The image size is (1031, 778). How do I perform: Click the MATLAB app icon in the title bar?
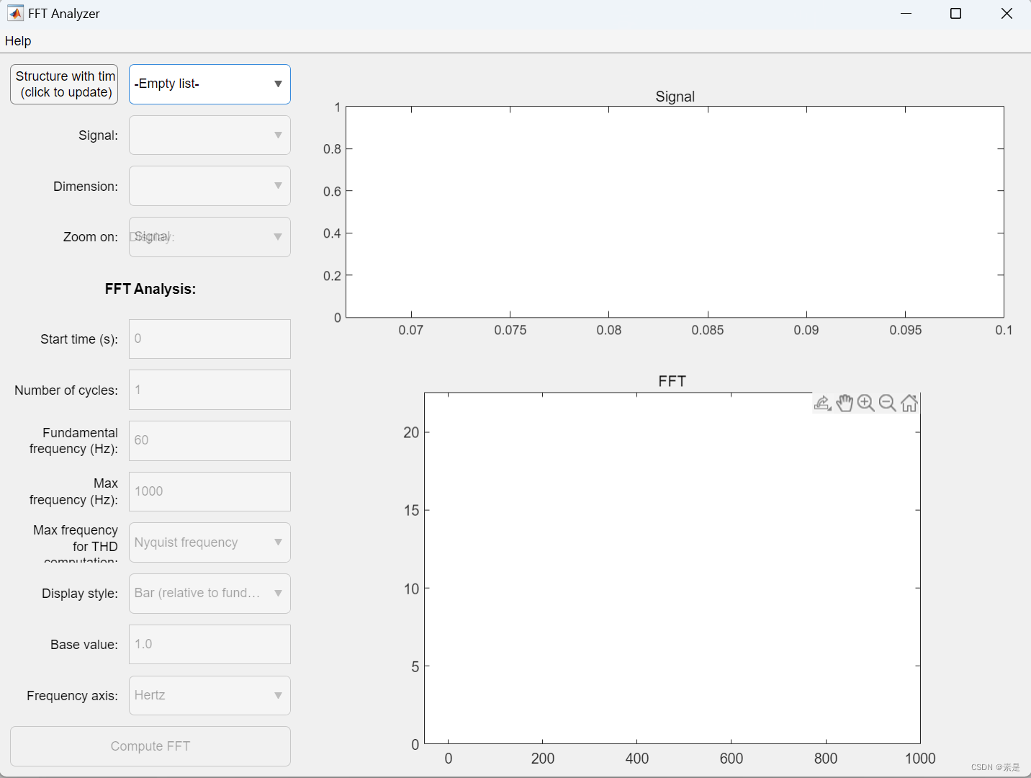coord(15,12)
